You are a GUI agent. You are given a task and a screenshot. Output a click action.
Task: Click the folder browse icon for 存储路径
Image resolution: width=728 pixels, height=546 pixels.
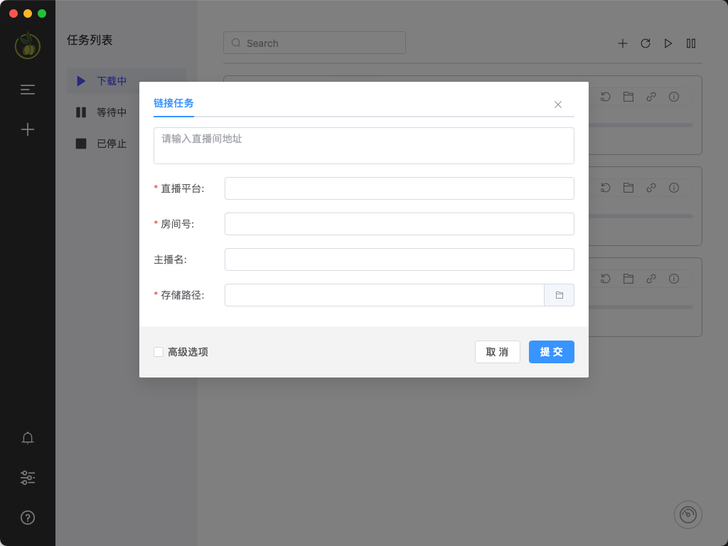tap(559, 295)
